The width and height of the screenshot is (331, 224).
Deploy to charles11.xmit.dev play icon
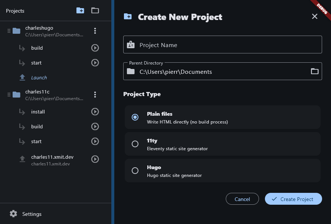tap(95, 159)
